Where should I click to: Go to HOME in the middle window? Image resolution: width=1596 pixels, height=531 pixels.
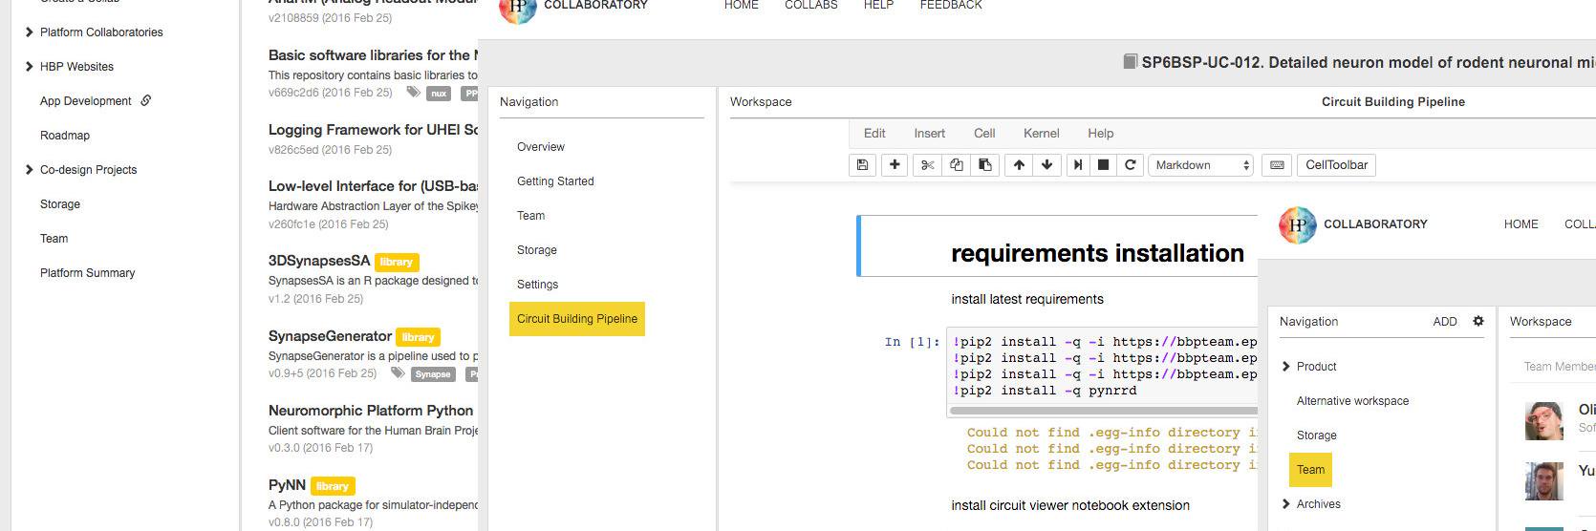(741, 6)
